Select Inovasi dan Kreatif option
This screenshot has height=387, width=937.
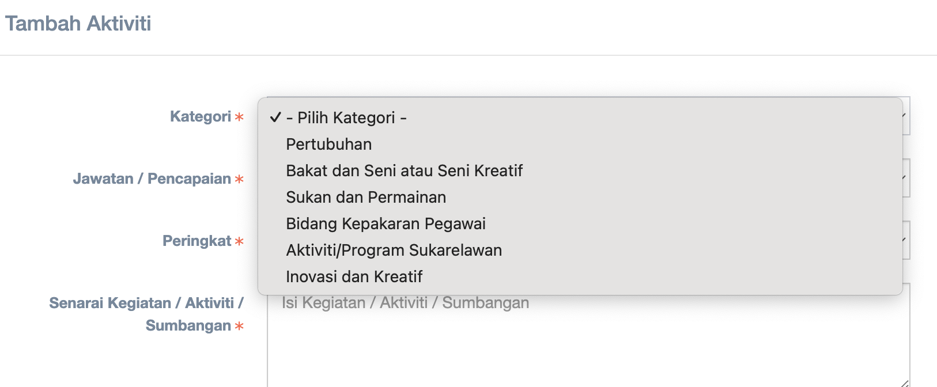pos(354,276)
